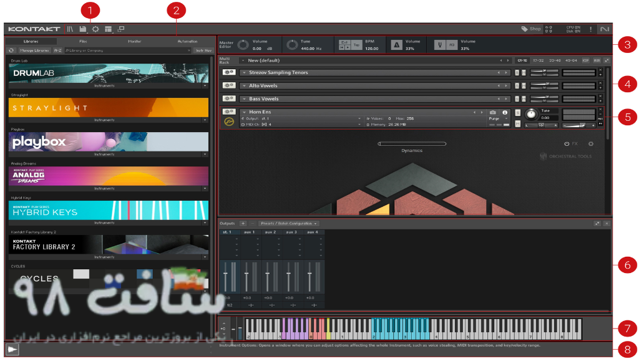This screenshot has height=359, width=639.
Task: Expand the Bass Vowels name dropdown
Action: pyautogui.click(x=244, y=98)
